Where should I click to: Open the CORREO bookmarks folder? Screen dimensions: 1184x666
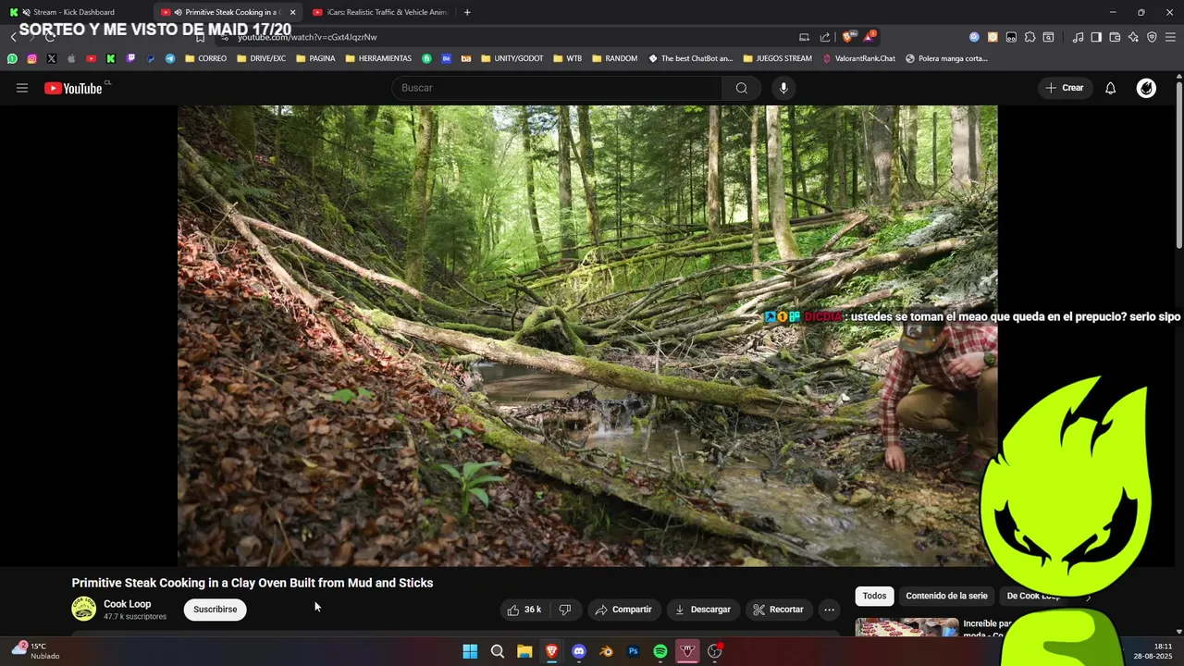tap(205, 58)
